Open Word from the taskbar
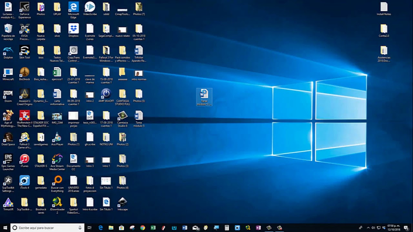Image resolution: width=413 pixels, height=232 pixels. pyautogui.click(x=185, y=228)
